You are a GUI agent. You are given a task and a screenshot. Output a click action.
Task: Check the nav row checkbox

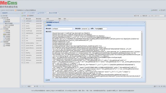pyautogui.click(x=24, y=41)
